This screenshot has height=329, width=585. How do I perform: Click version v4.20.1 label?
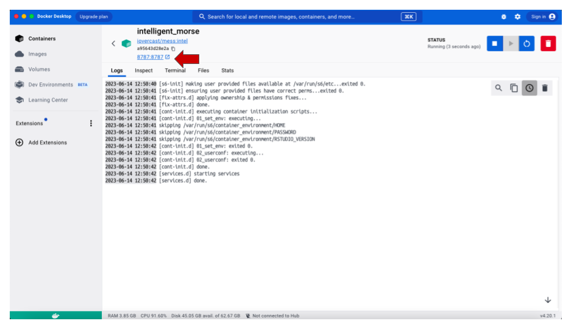click(548, 316)
